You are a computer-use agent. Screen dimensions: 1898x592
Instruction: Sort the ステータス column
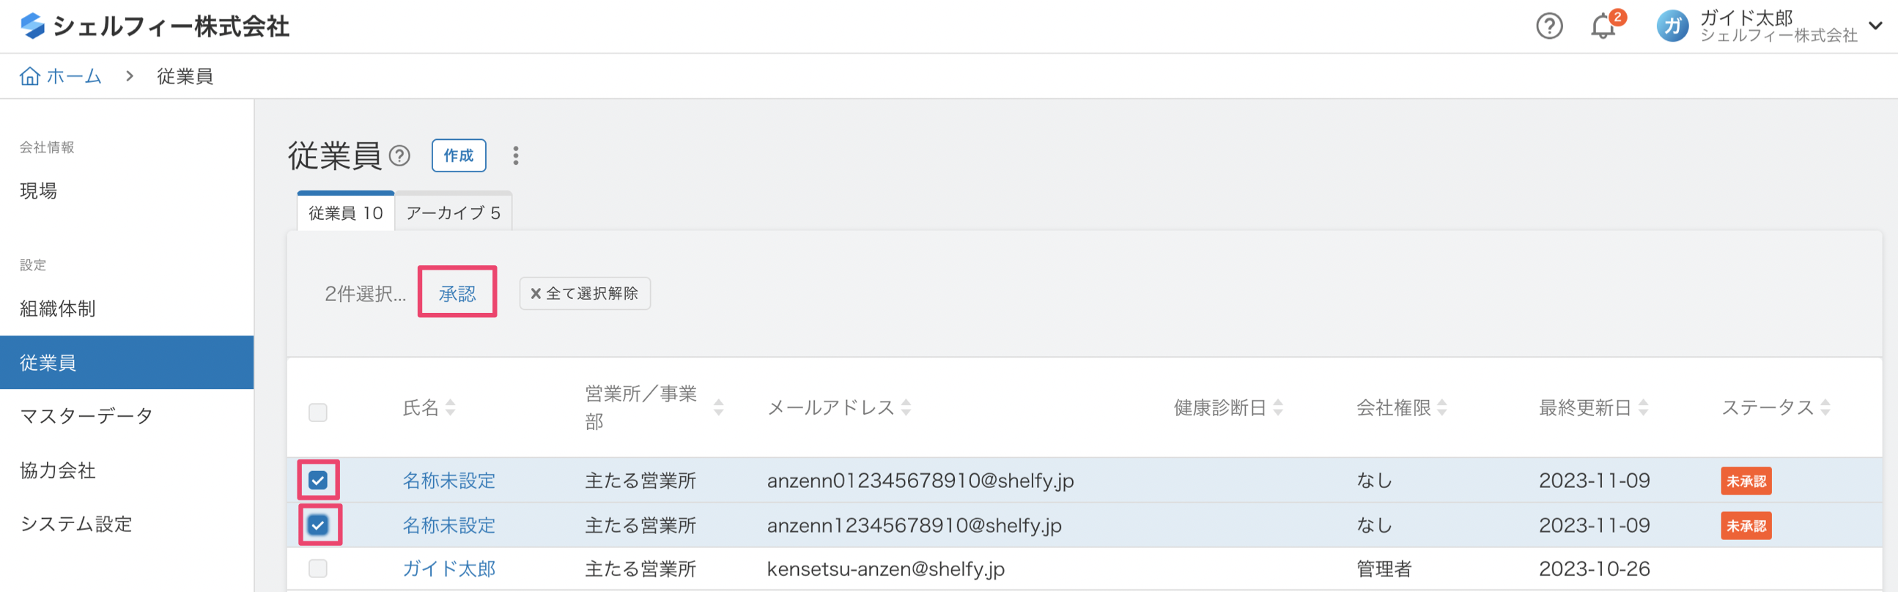coord(1824,407)
